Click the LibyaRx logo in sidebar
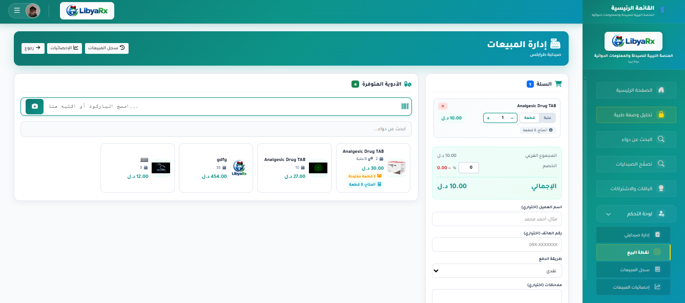Screen dimensions: 685x303 point(633,41)
